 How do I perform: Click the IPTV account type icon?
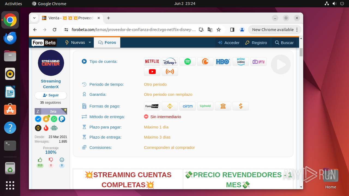[x=258, y=62]
